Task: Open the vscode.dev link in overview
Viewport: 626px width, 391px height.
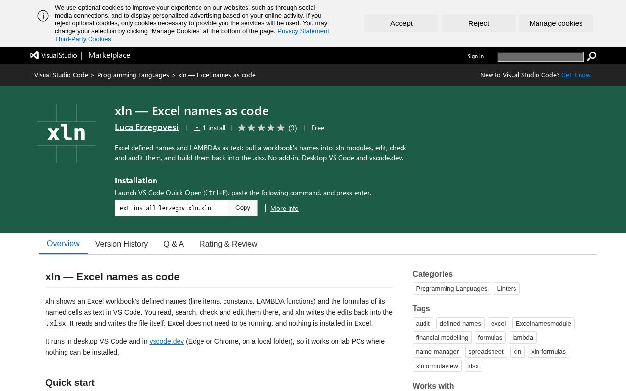Action: 167,341
